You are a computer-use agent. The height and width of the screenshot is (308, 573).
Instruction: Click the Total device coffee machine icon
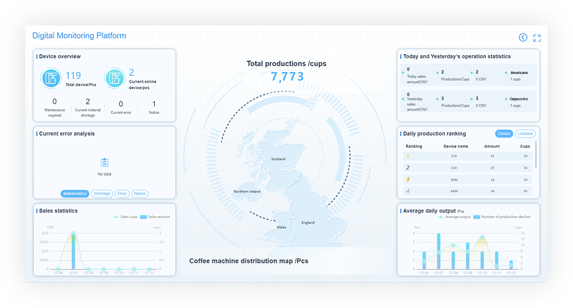click(51, 78)
